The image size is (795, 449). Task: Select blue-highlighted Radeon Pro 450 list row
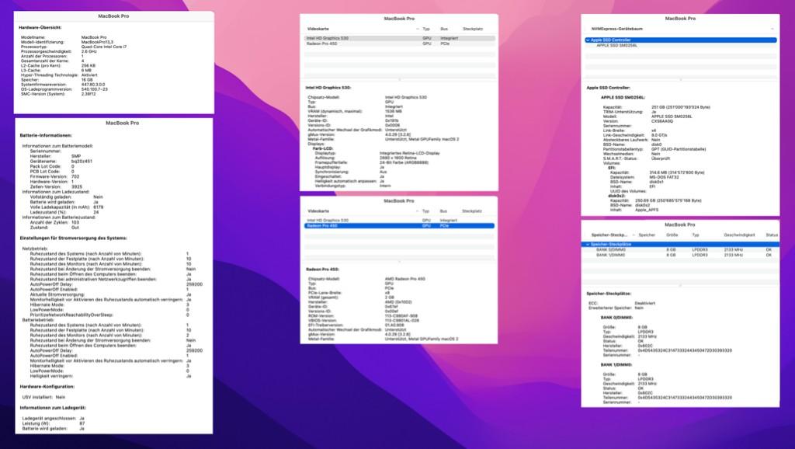click(x=400, y=226)
